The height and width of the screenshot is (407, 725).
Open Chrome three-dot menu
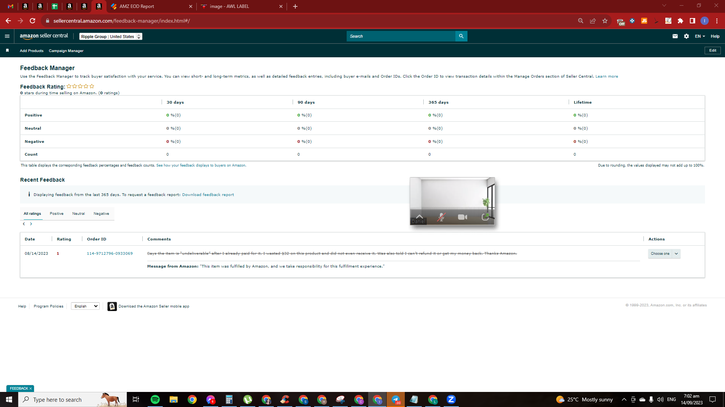pos(717,21)
